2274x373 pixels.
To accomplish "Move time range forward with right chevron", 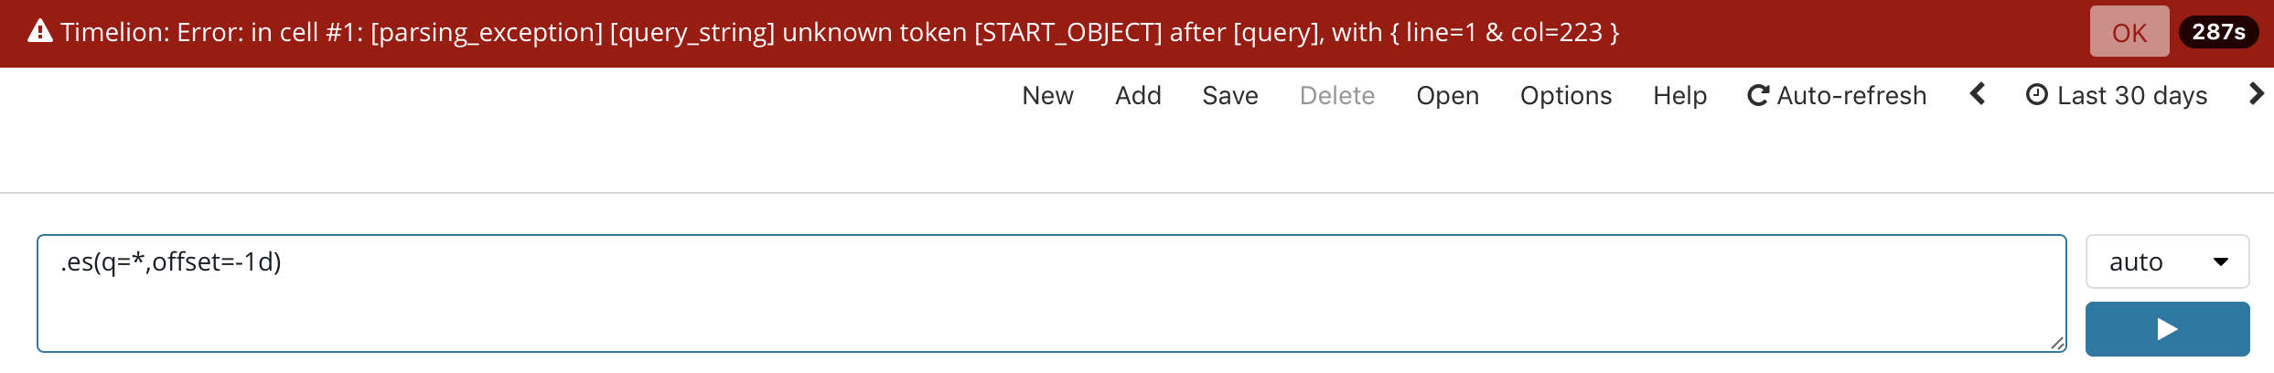I will click(x=2256, y=93).
